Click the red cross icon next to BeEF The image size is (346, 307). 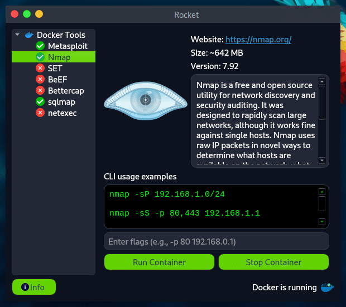click(40, 79)
